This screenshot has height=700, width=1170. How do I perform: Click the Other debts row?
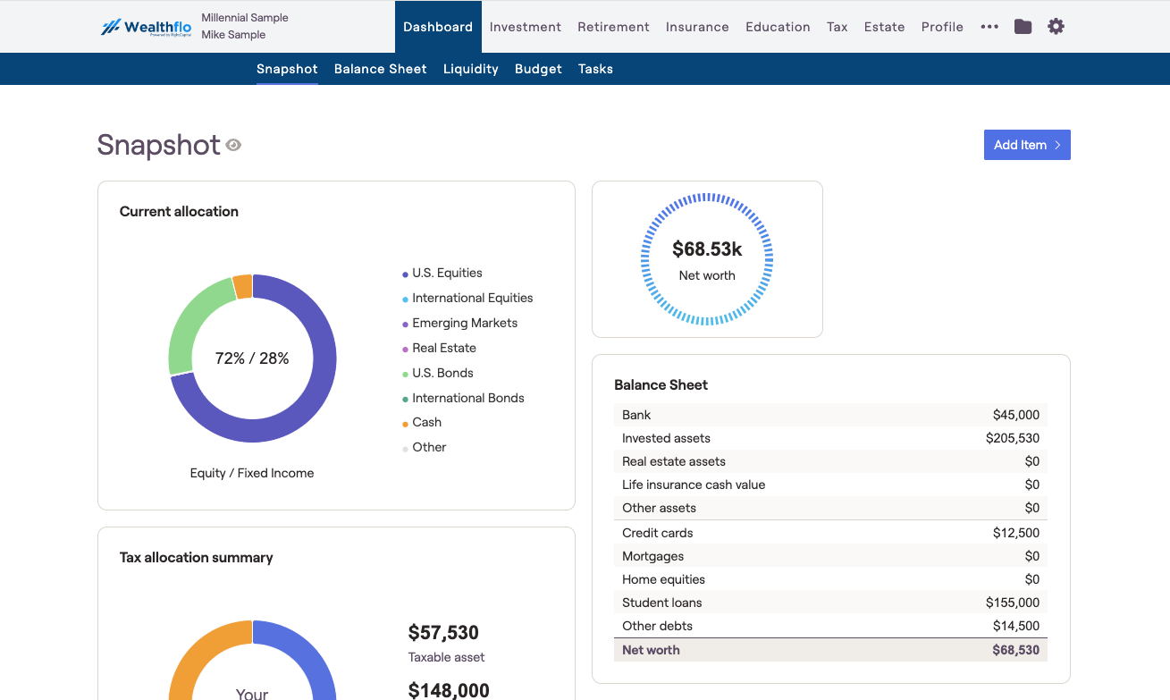[830, 626]
